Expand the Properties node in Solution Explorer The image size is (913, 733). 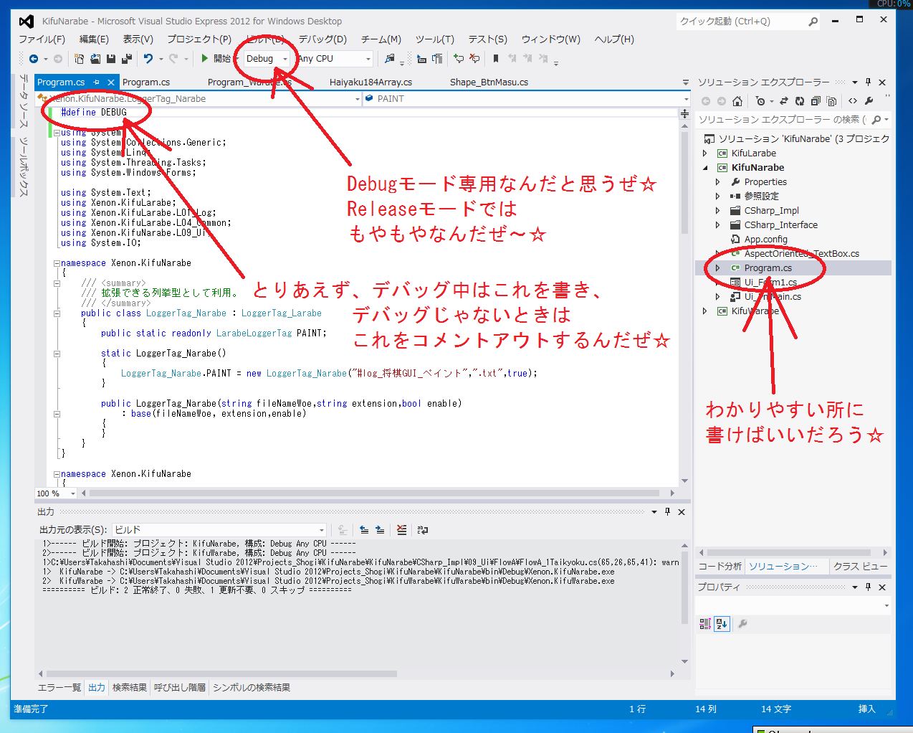click(717, 182)
